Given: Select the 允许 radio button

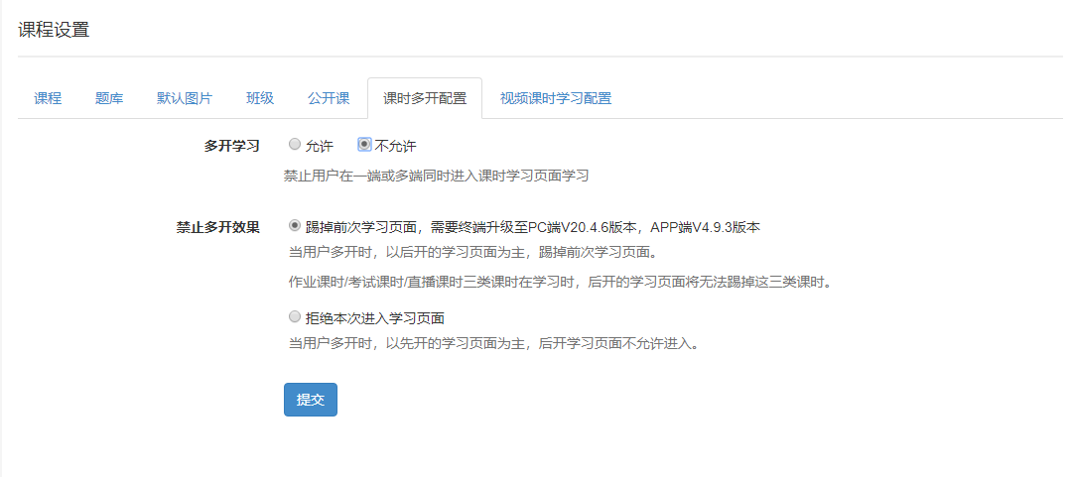Looking at the screenshot, I should click(294, 145).
